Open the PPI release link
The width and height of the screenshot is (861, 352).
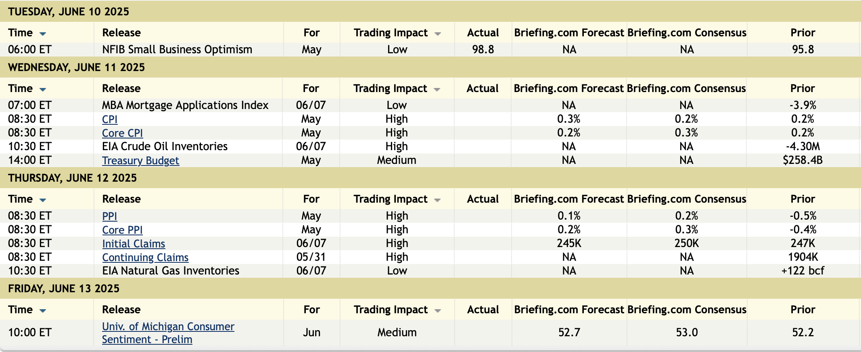pos(110,216)
